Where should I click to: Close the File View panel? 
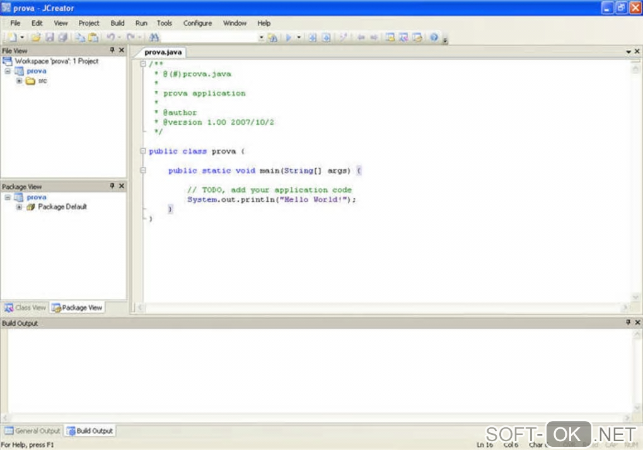122,50
